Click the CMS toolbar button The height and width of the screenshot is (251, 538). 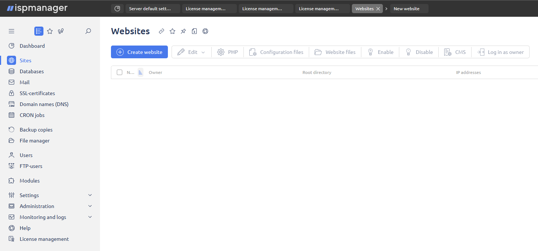[455, 52]
